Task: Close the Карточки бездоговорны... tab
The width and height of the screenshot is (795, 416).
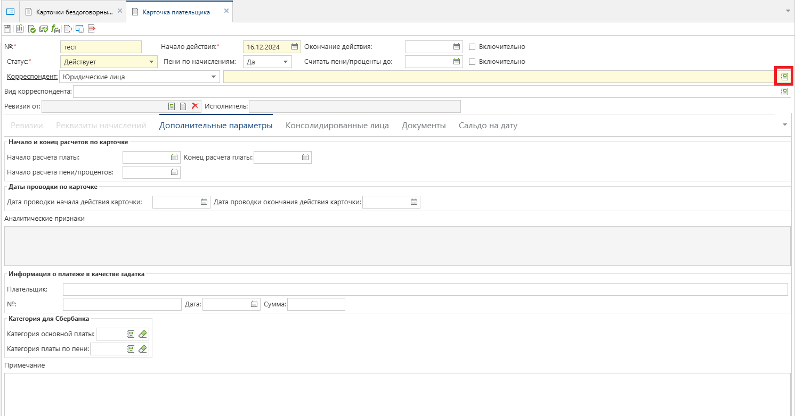Action: point(120,11)
